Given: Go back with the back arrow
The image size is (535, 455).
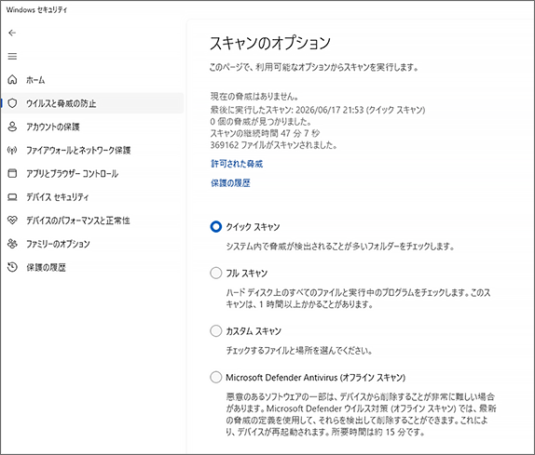Looking at the screenshot, I should [x=12, y=33].
